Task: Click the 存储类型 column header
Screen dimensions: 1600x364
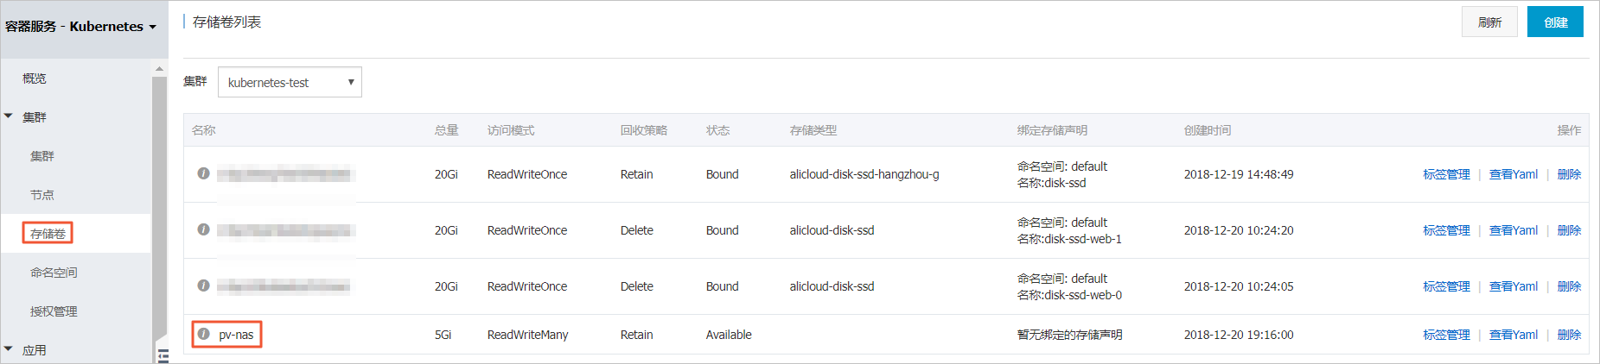Action: [813, 130]
